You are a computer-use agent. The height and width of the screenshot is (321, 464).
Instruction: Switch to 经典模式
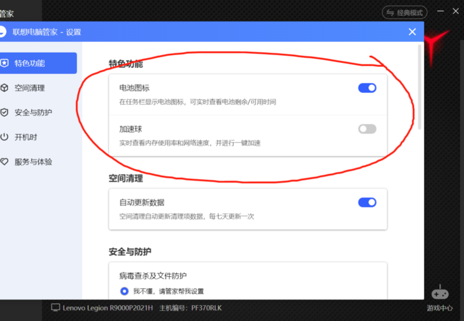coord(405,12)
